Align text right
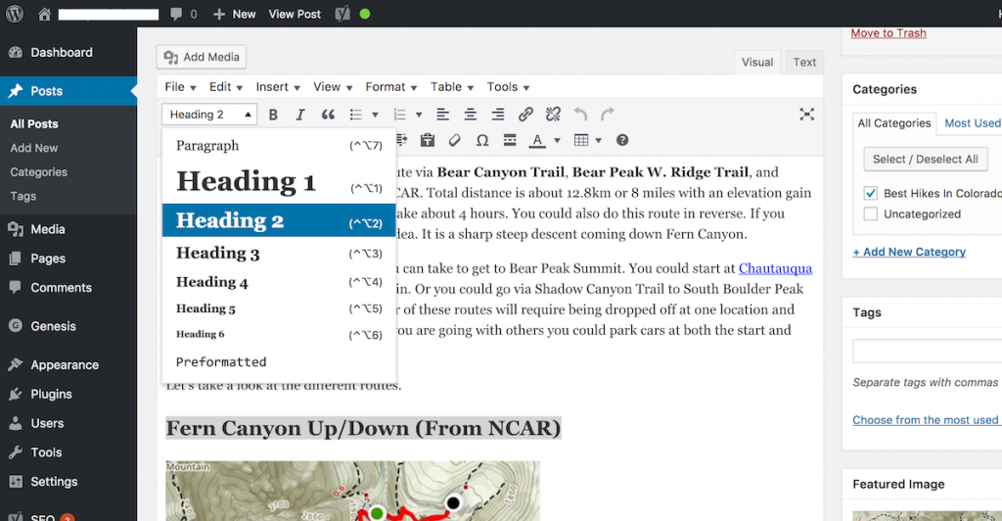 (498, 115)
